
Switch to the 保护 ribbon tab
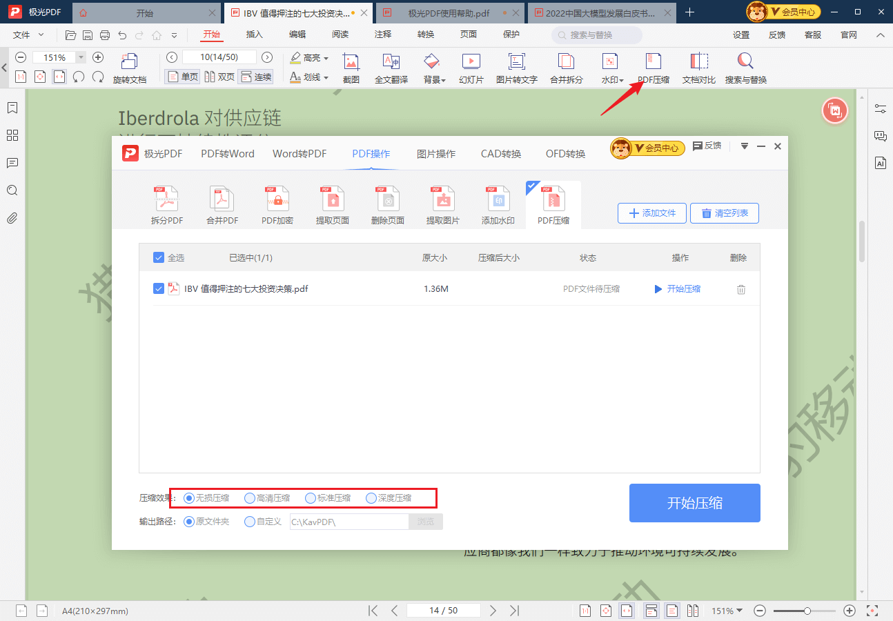(511, 34)
